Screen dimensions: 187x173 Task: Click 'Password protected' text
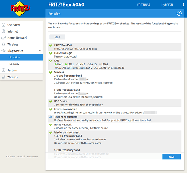(x=65, y=57)
